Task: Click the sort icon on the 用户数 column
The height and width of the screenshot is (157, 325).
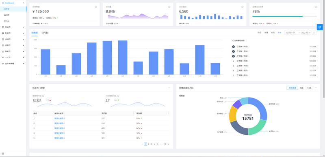Action: (134, 113)
